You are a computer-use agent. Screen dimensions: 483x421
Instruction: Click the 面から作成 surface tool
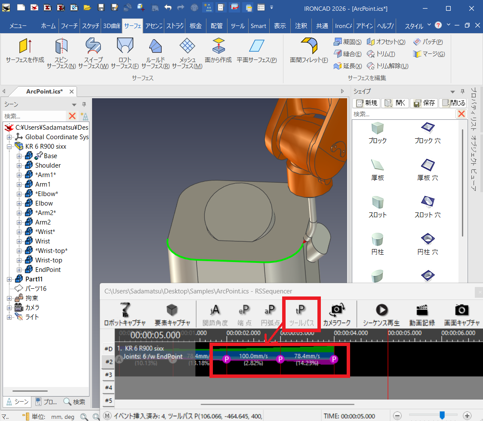(x=218, y=50)
